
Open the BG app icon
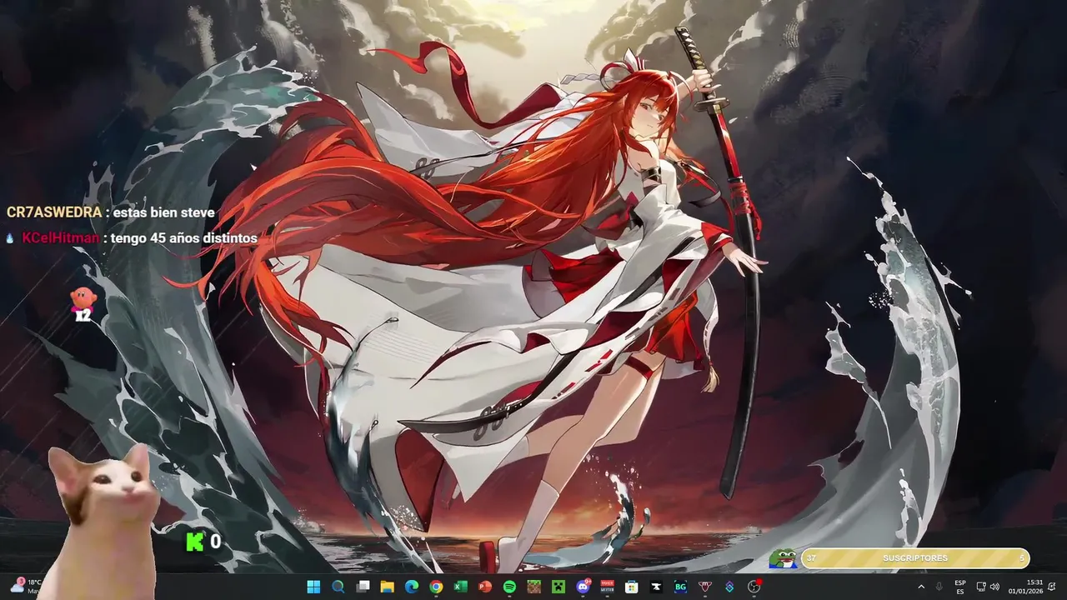680,587
